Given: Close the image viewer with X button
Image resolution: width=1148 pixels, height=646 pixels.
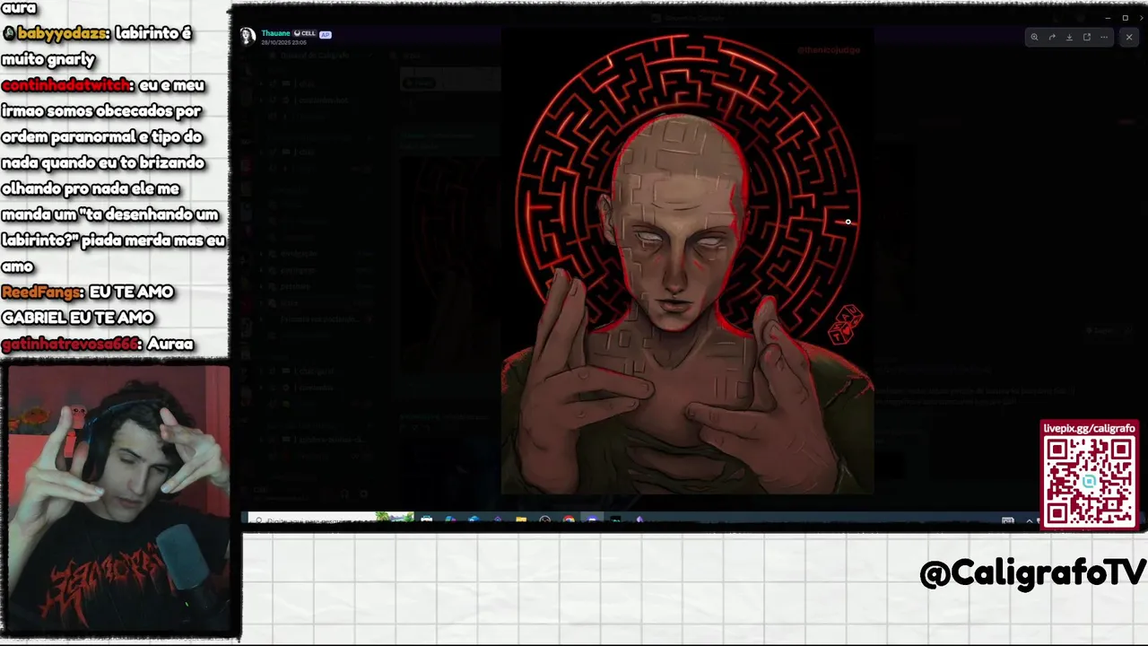Looking at the screenshot, I should pyautogui.click(x=1128, y=37).
